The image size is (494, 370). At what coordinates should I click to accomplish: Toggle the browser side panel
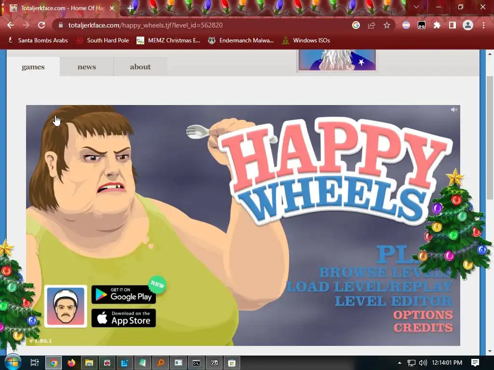(453, 25)
